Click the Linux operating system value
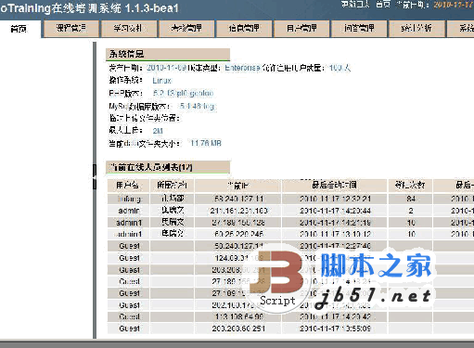 pos(161,81)
